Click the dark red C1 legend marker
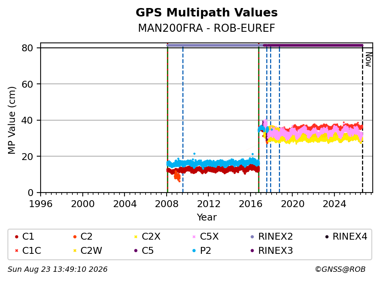The height and width of the screenshot is (281, 380). point(16,237)
